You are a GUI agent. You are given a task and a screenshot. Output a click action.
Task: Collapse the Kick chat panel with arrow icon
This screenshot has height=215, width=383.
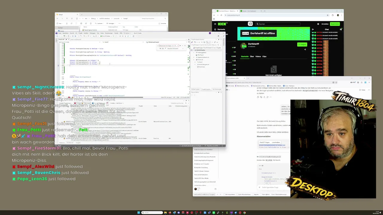click(x=313, y=29)
